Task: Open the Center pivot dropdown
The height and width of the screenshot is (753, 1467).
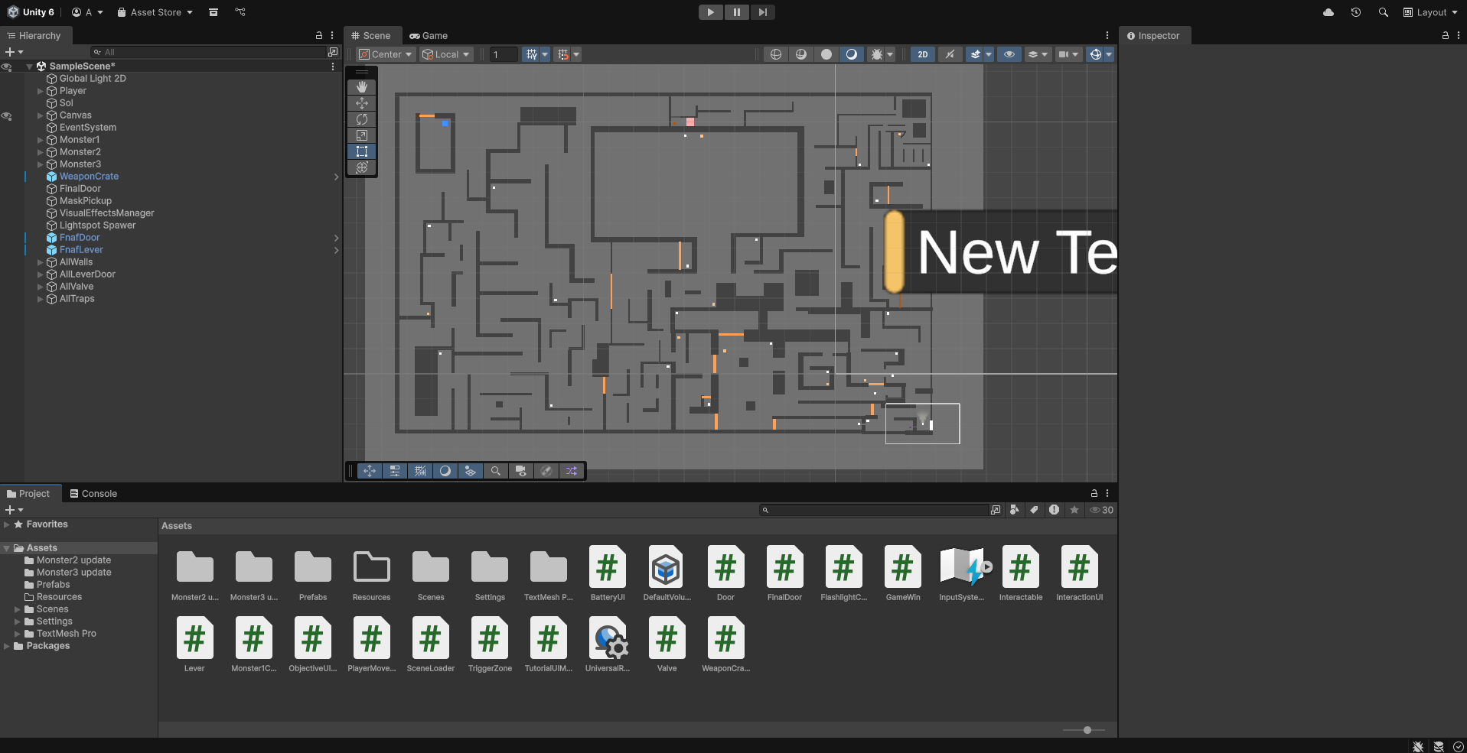Action: pos(386,54)
